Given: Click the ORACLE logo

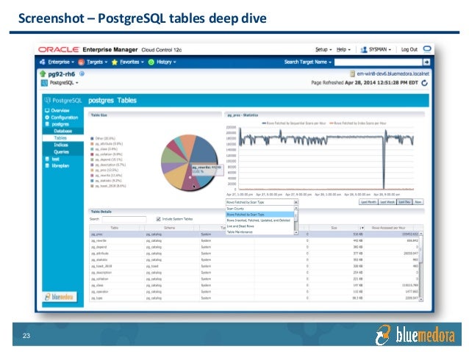Looking at the screenshot, I should point(58,50).
